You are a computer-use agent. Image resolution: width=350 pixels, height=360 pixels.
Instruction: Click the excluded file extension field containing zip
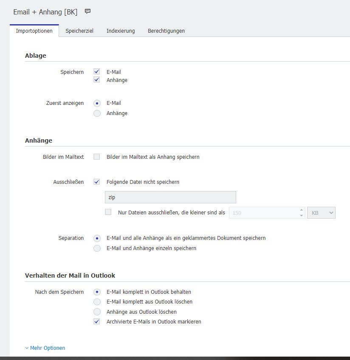tap(170, 197)
